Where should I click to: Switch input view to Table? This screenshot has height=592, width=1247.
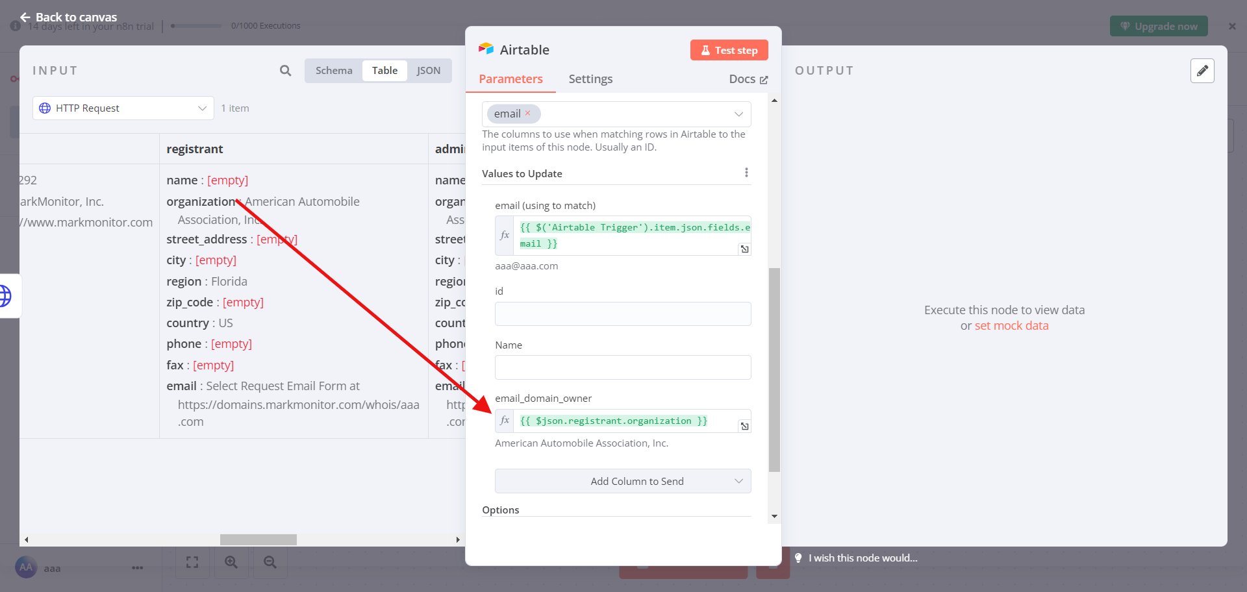(x=384, y=70)
